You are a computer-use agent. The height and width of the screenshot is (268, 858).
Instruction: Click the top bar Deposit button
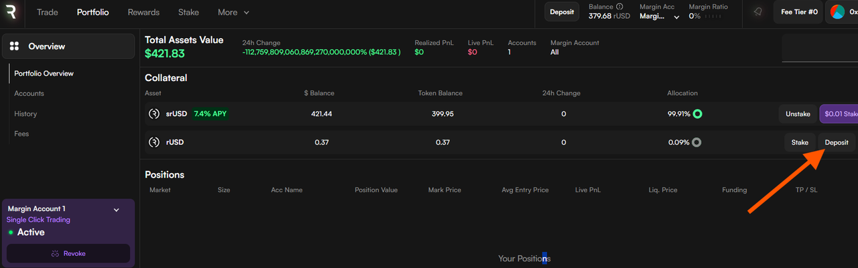(x=562, y=12)
